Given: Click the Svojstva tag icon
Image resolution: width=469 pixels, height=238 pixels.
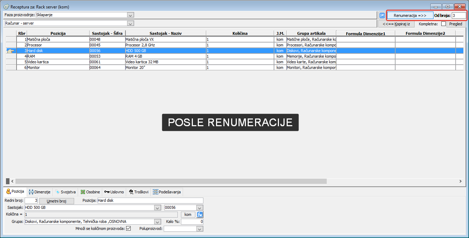Looking at the screenshot, I should (58, 192).
